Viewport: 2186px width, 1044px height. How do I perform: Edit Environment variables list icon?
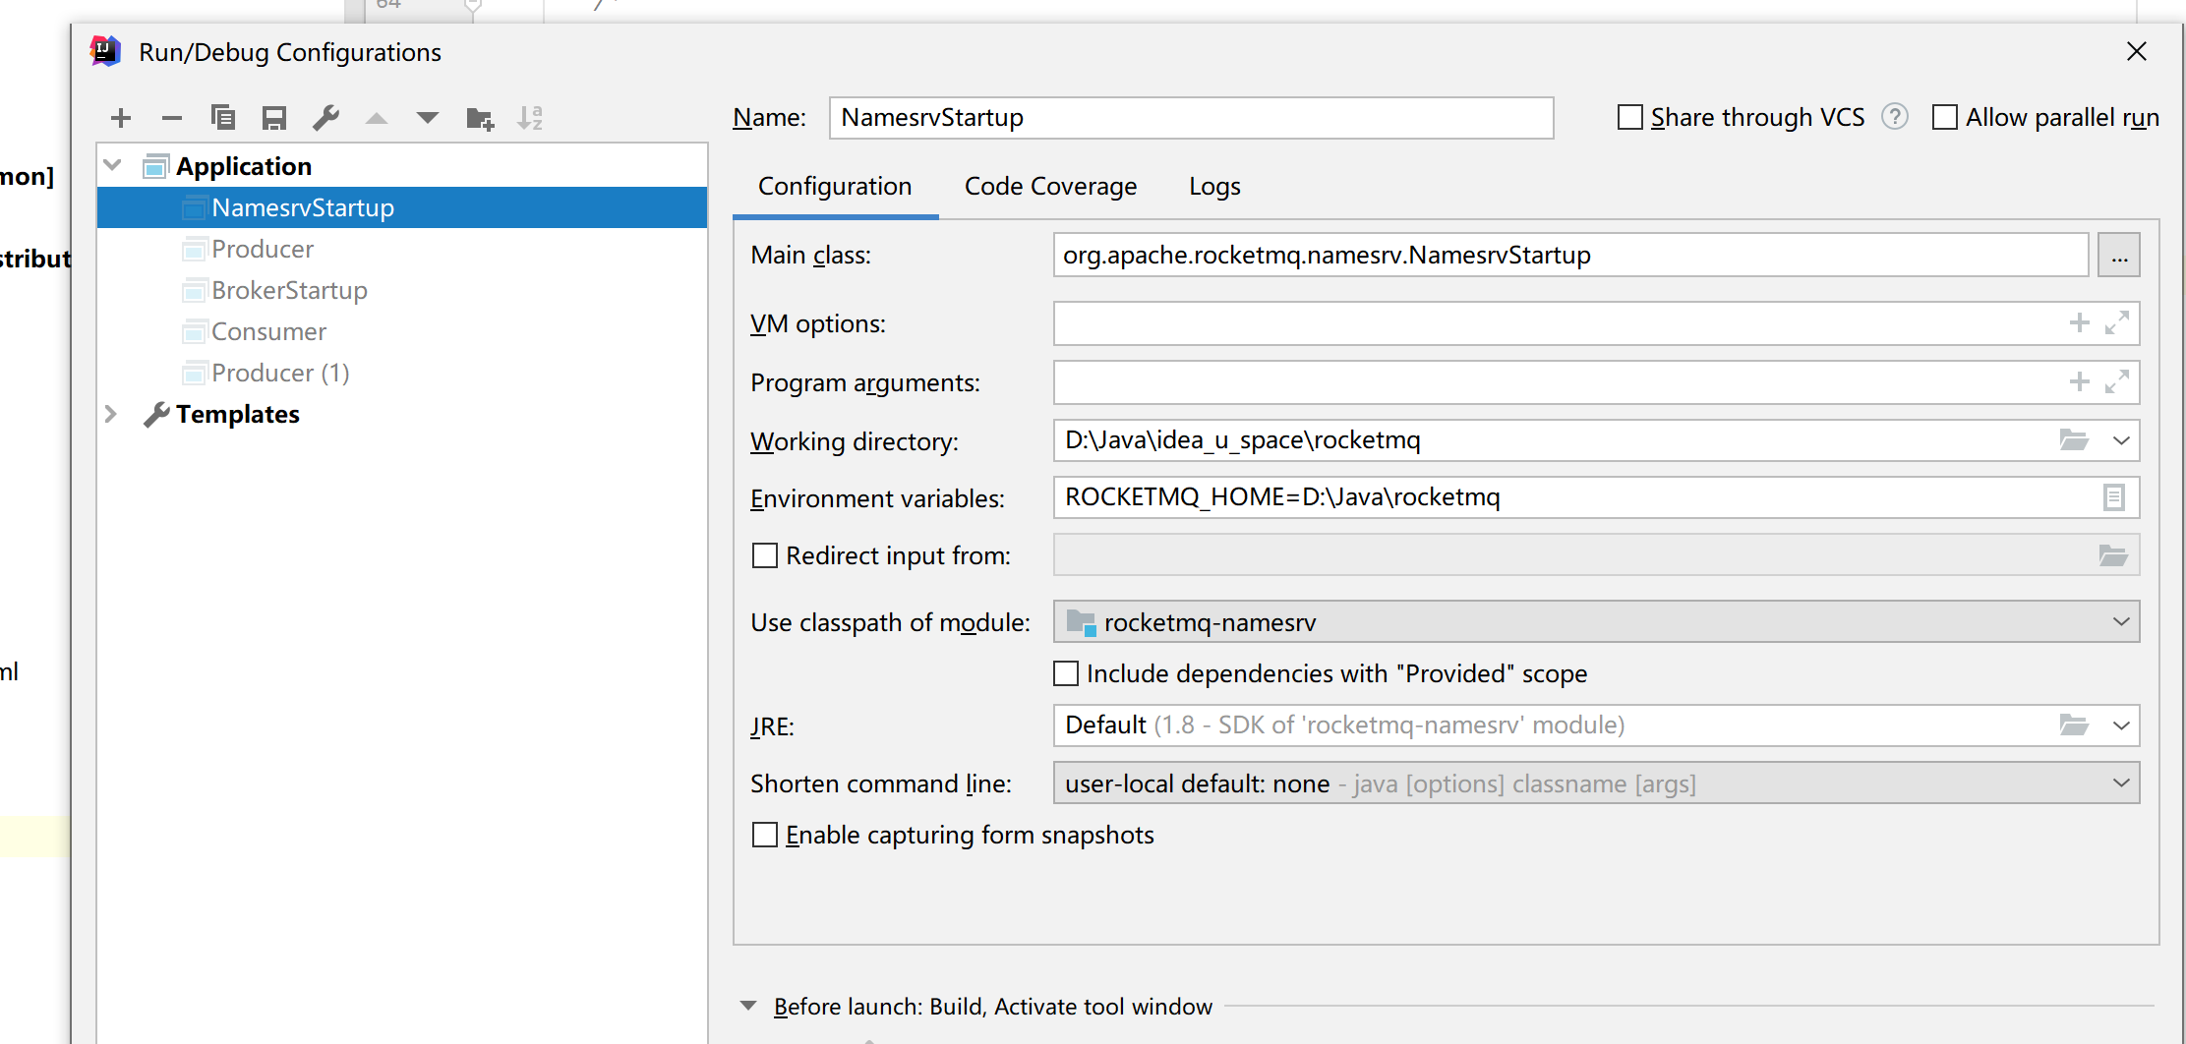(2114, 497)
